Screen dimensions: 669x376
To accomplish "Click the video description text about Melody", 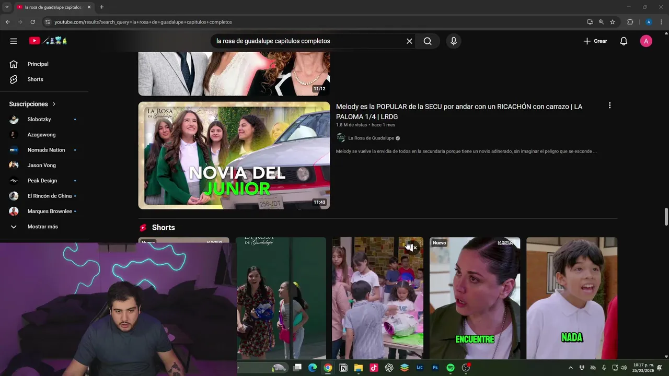I will tap(466, 151).
